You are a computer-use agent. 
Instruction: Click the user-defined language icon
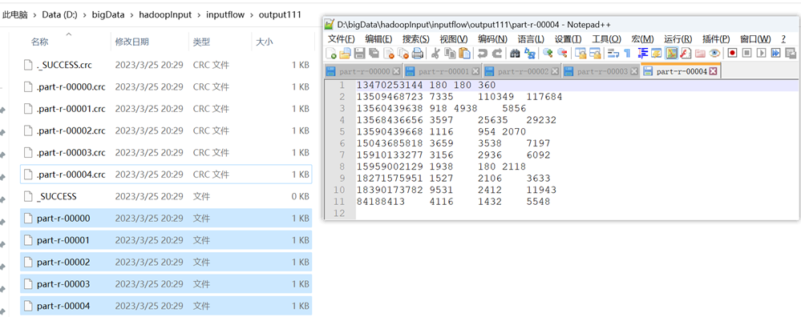point(657,53)
